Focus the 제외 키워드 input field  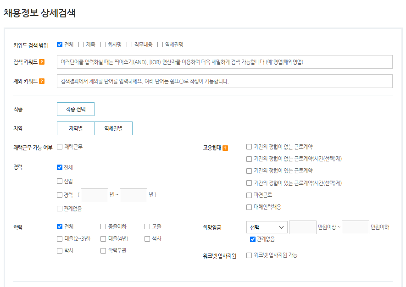coord(225,81)
